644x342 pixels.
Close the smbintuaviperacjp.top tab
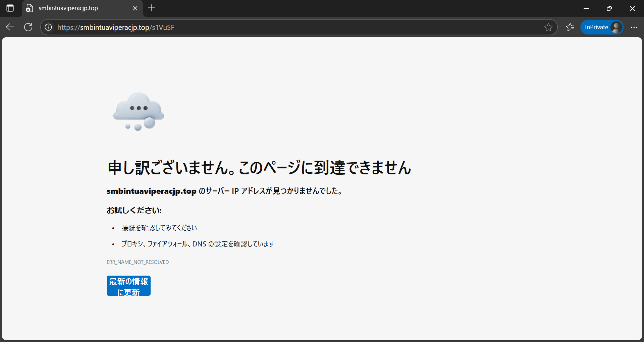click(x=135, y=8)
